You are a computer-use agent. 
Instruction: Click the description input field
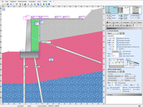[116, 36]
